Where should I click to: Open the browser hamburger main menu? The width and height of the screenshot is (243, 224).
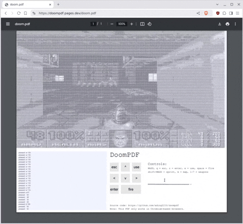pyautogui.click(x=237, y=13)
